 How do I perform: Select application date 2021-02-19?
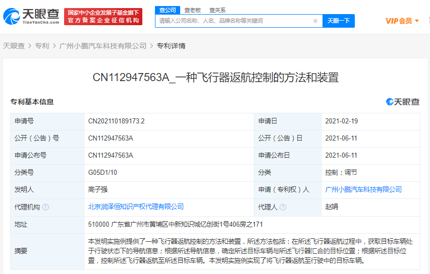[x=341, y=121]
